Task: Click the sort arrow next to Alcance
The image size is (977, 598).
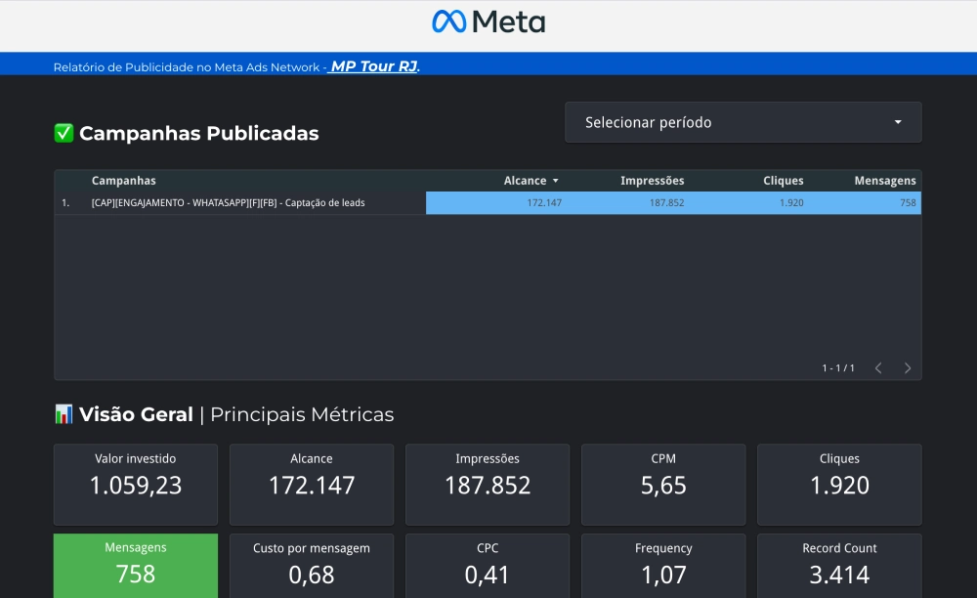Action: [556, 181]
